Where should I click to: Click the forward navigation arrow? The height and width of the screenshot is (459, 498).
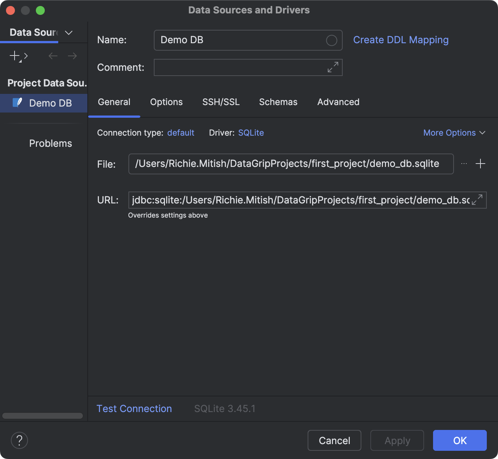tap(72, 56)
